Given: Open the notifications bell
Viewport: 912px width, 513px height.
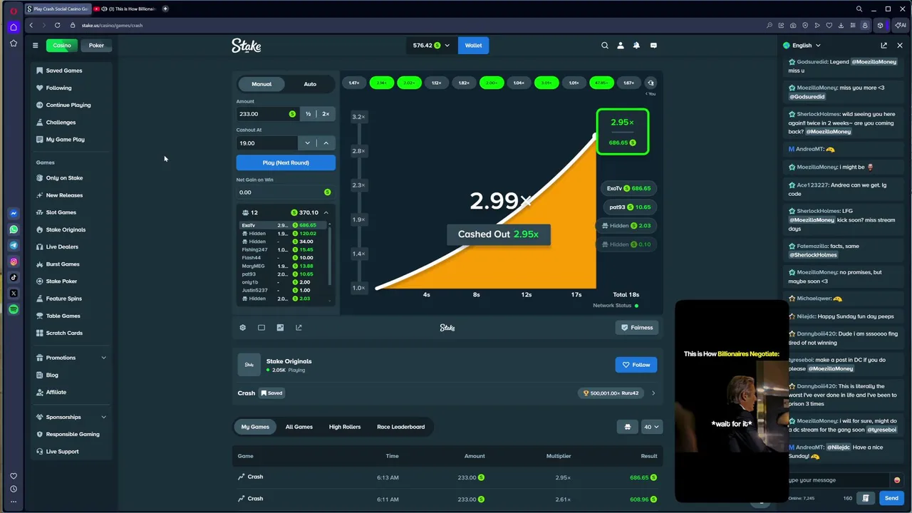Looking at the screenshot, I should click(636, 46).
